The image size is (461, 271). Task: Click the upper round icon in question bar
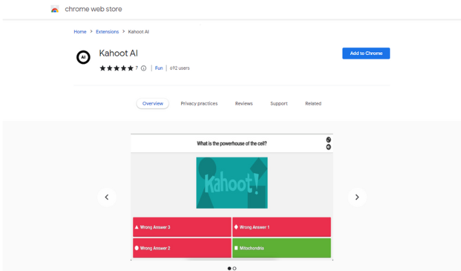pos(328,140)
